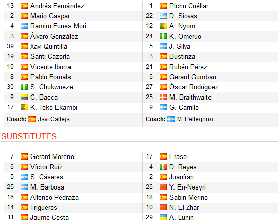Click the Argentine flag next to Ramiro Funes Mori
The height and width of the screenshot is (221, 279).
click(x=24, y=26)
